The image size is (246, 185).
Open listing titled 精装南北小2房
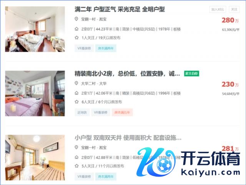click(127, 74)
